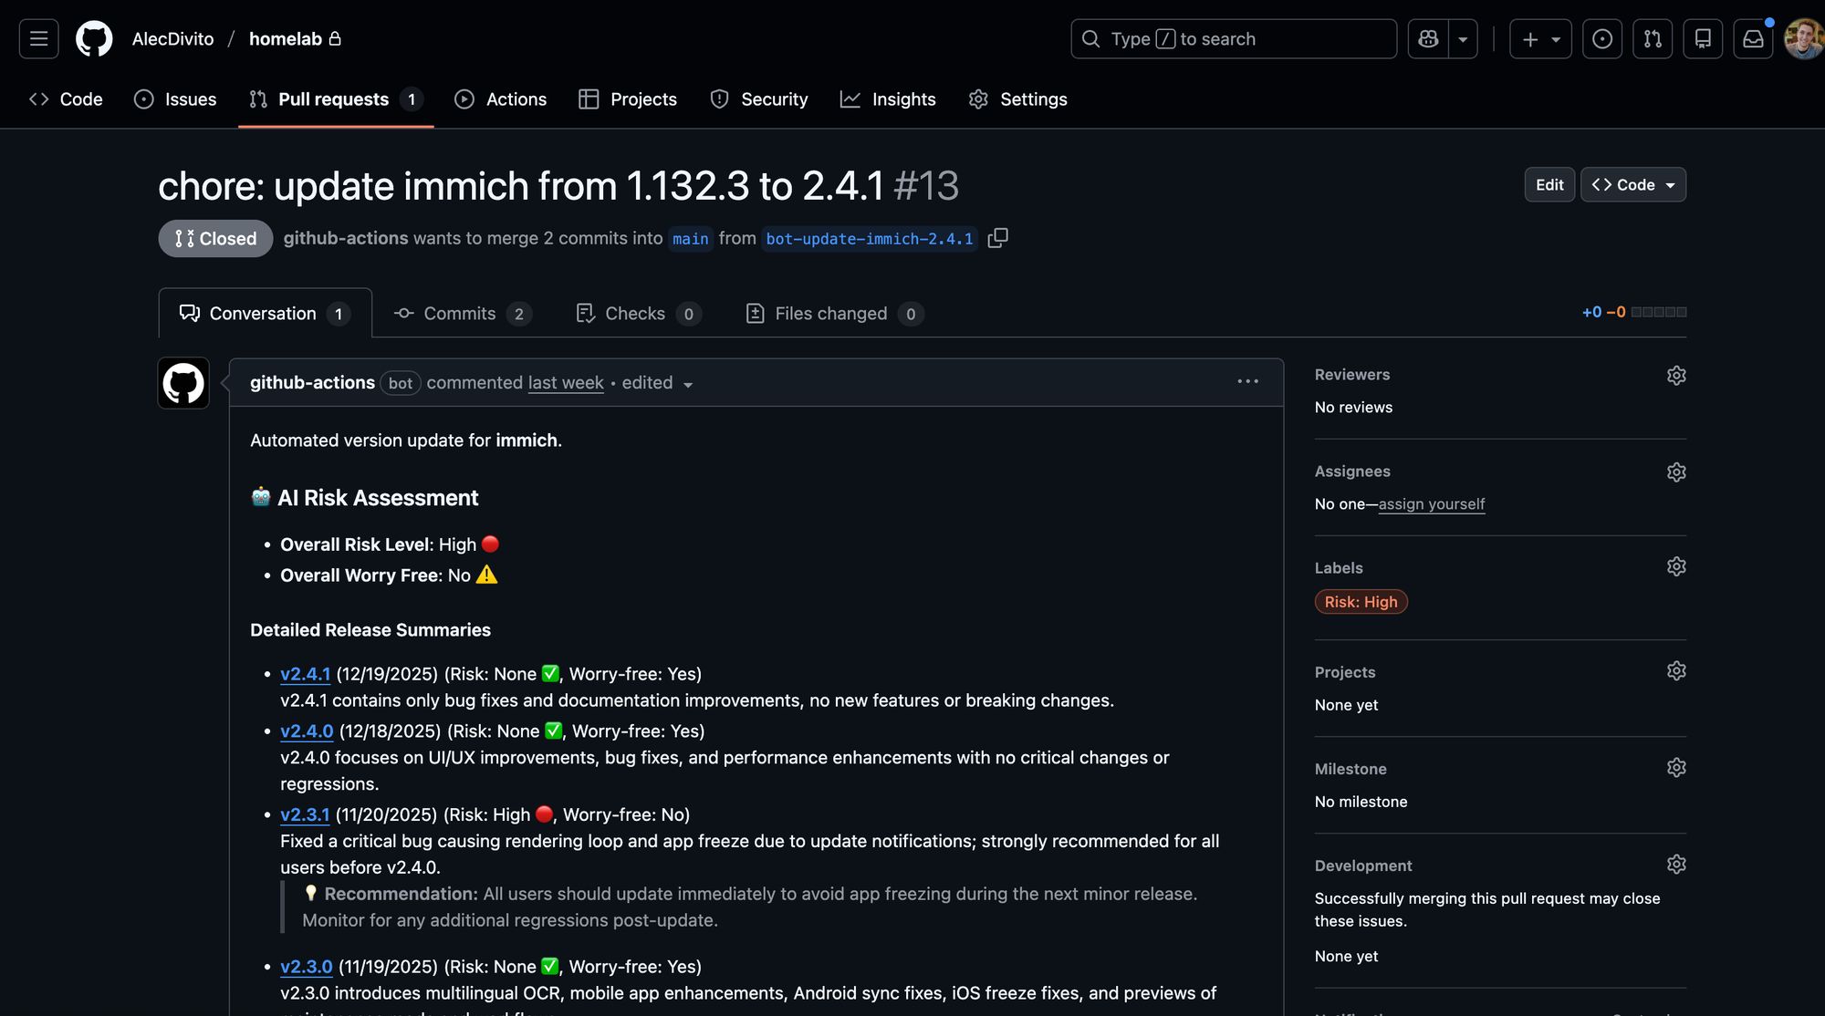Copy the branch name with copy icon

click(x=997, y=238)
